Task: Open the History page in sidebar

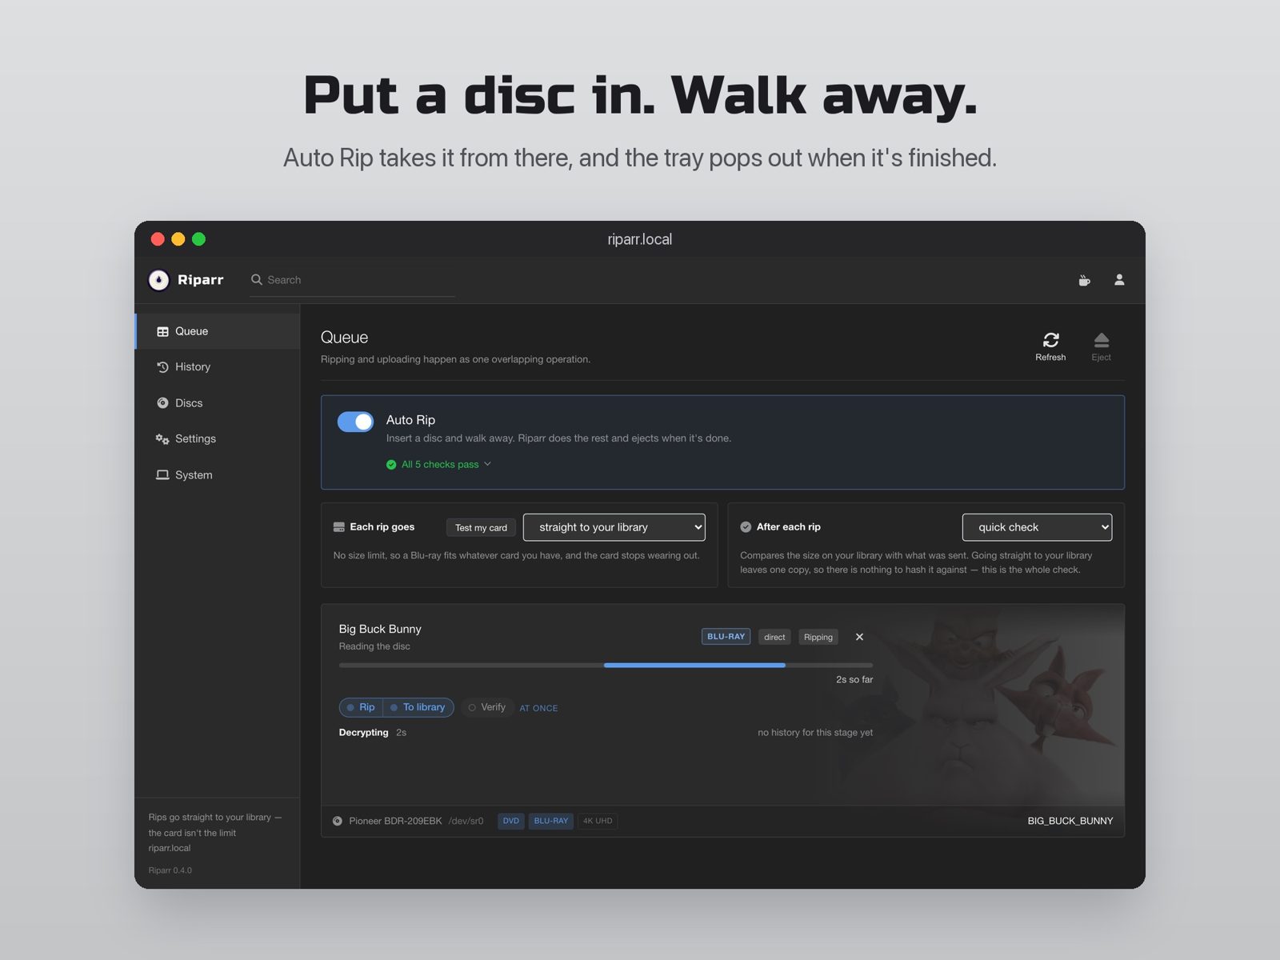Action: pyautogui.click(x=218, y=367)
